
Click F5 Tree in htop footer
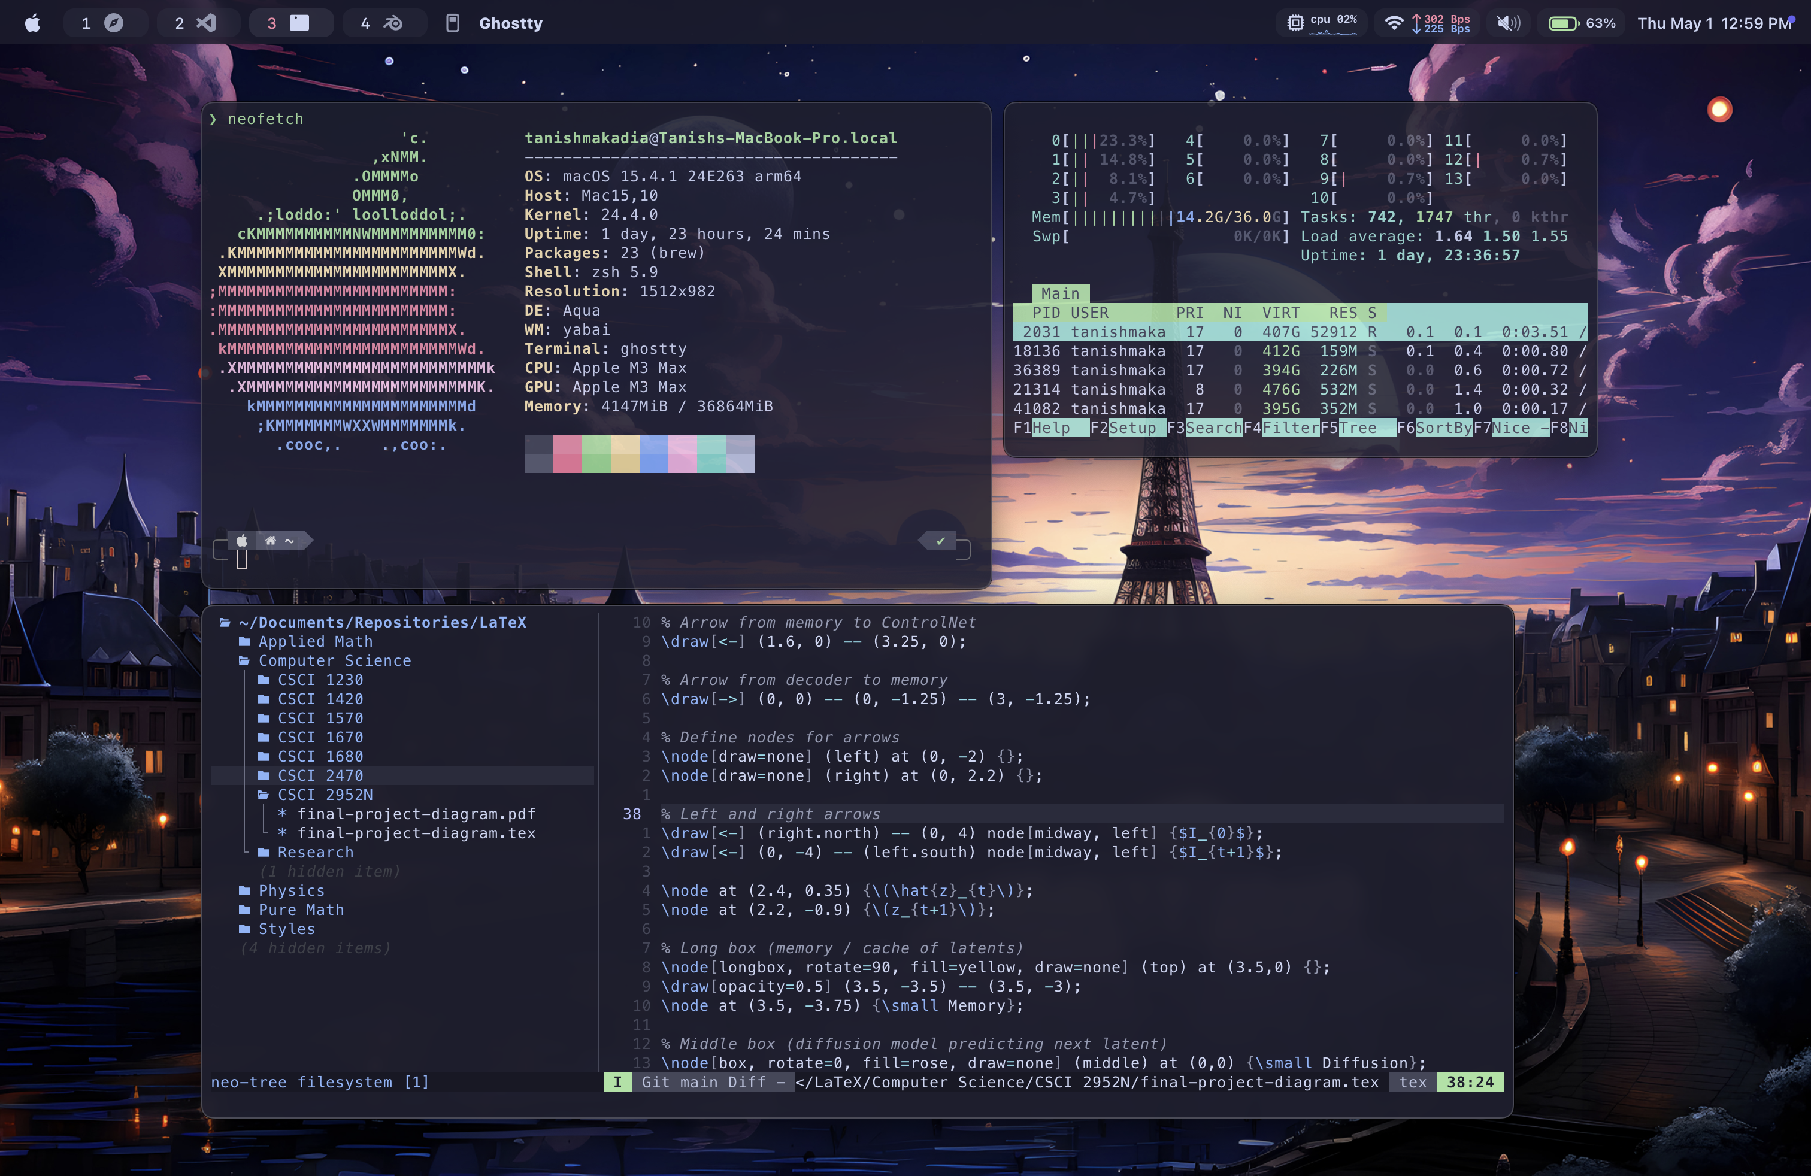click(1358, 428)
